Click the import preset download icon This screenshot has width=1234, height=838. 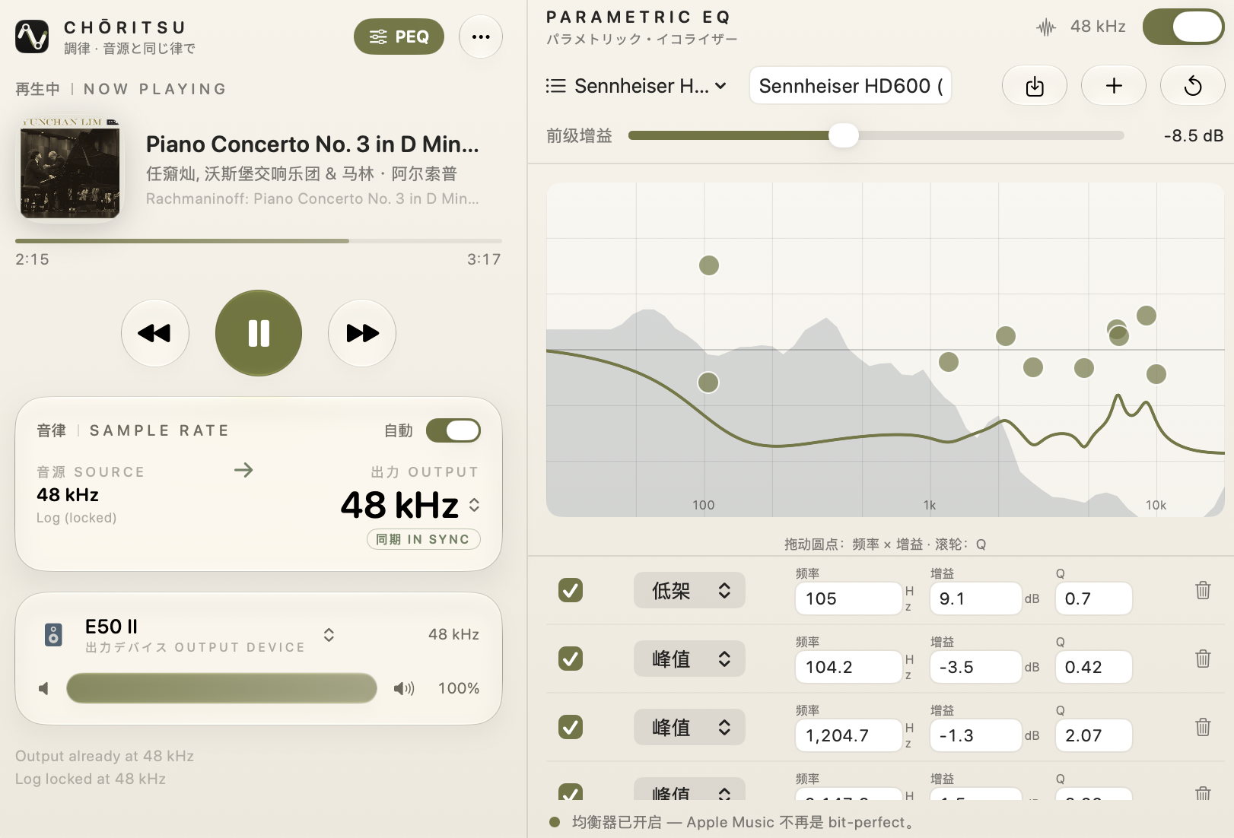[x=1035, y=86]
